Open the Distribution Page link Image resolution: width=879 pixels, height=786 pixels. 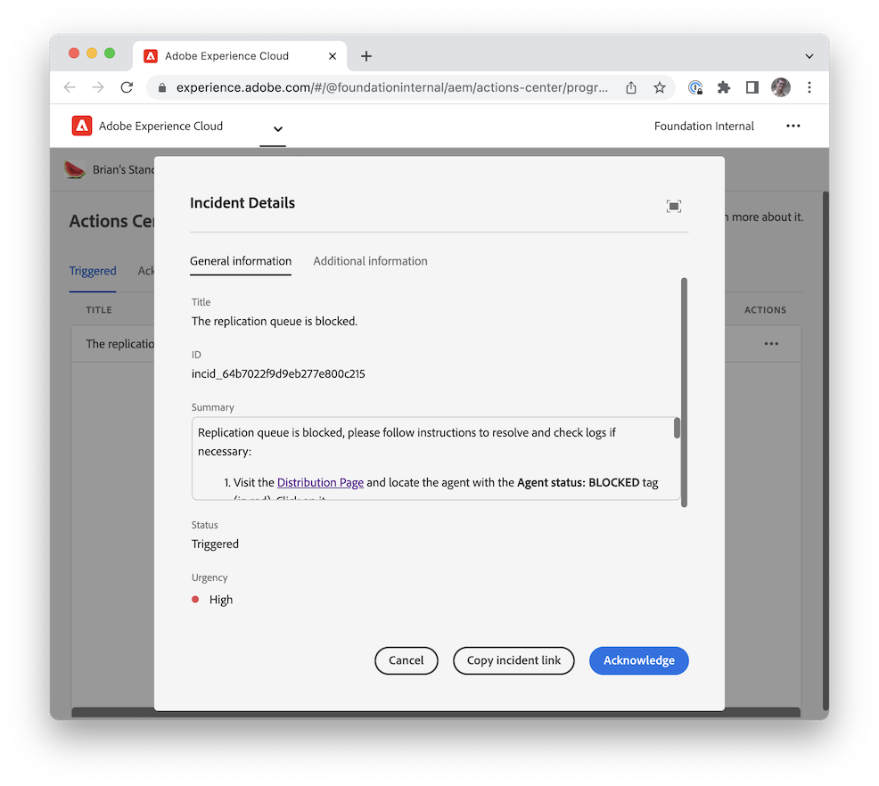click(x=320, y=482)
